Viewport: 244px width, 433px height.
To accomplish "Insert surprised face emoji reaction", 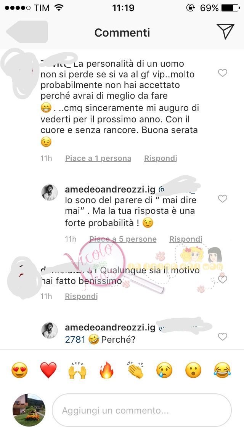I will (193, 370).
